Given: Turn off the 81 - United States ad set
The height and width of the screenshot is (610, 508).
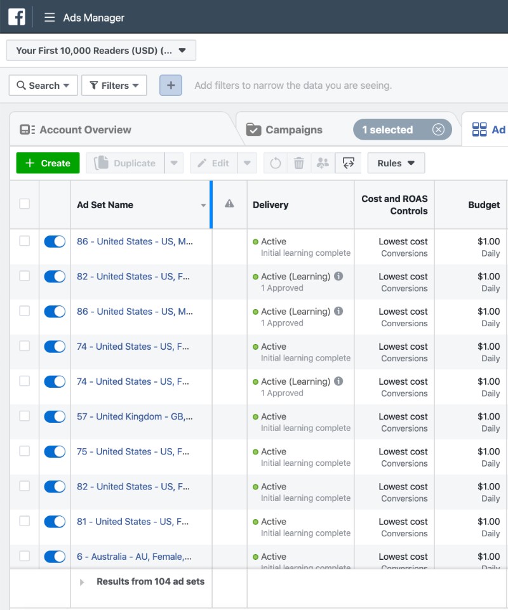Looking at the screenshot, I should 55,522.
